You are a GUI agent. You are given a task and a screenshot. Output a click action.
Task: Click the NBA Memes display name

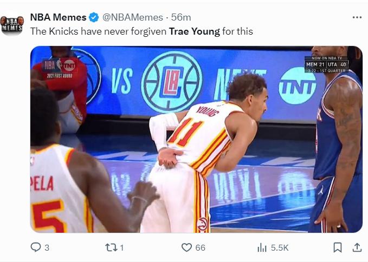tap(58, 17)
